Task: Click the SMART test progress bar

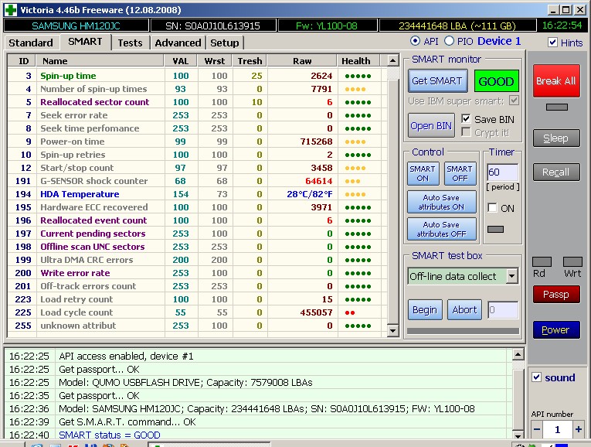Action: point(463,331)
